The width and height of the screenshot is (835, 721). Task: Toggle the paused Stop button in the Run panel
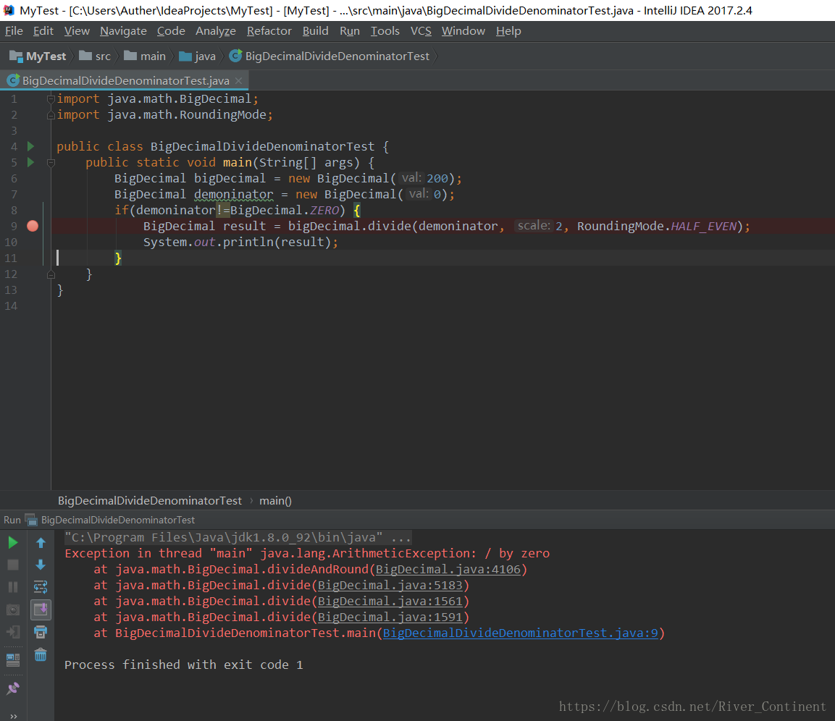[12, 565]
